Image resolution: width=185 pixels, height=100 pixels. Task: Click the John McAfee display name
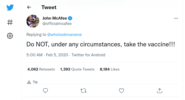pyautogui.click(x=55, y=18)
